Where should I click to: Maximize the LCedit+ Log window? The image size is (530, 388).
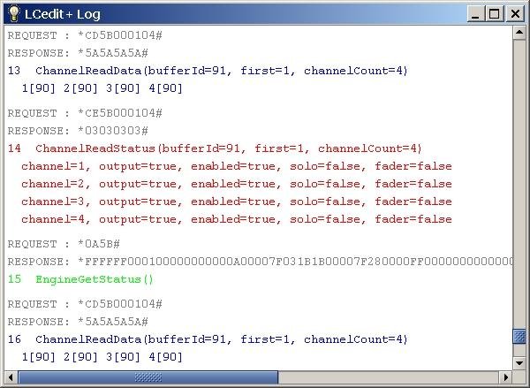495,14
